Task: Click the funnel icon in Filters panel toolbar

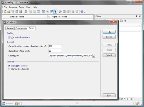Action: tap(125, 21)
